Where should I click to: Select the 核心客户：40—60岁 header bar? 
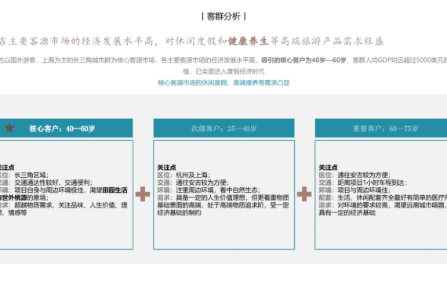pyautogui.click(x=66, y=128)
